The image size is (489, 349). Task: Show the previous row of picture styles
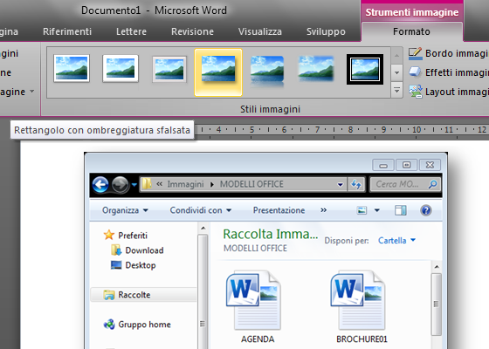tap(396, 56)
